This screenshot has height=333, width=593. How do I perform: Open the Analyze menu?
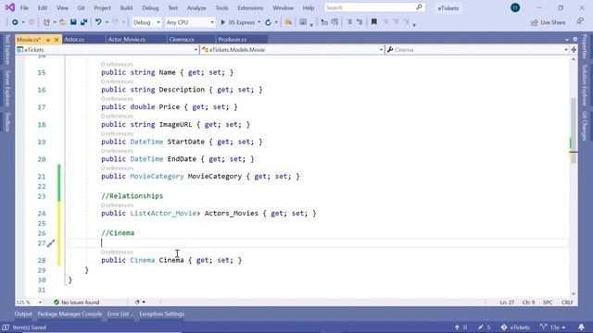click(196, 7)
